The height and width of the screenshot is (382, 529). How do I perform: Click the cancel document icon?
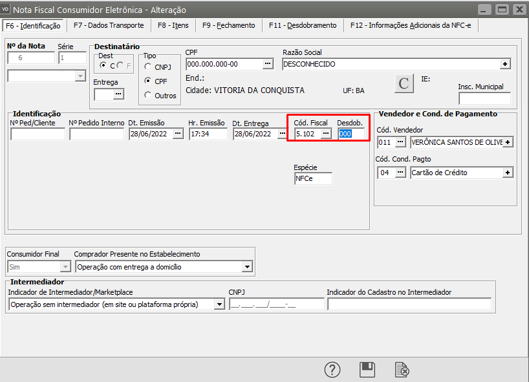coord(402,370)
